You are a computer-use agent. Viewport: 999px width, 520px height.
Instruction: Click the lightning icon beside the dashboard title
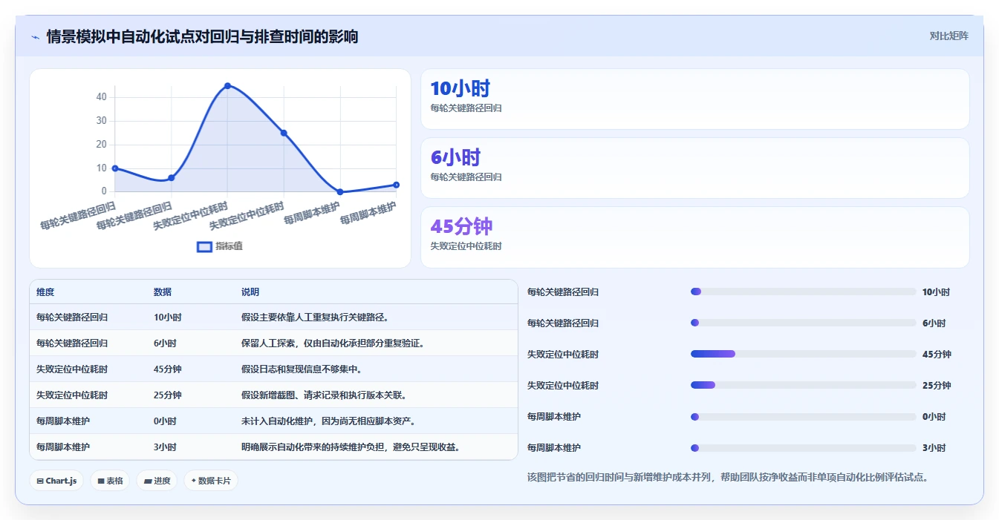(x=35, y=36)
